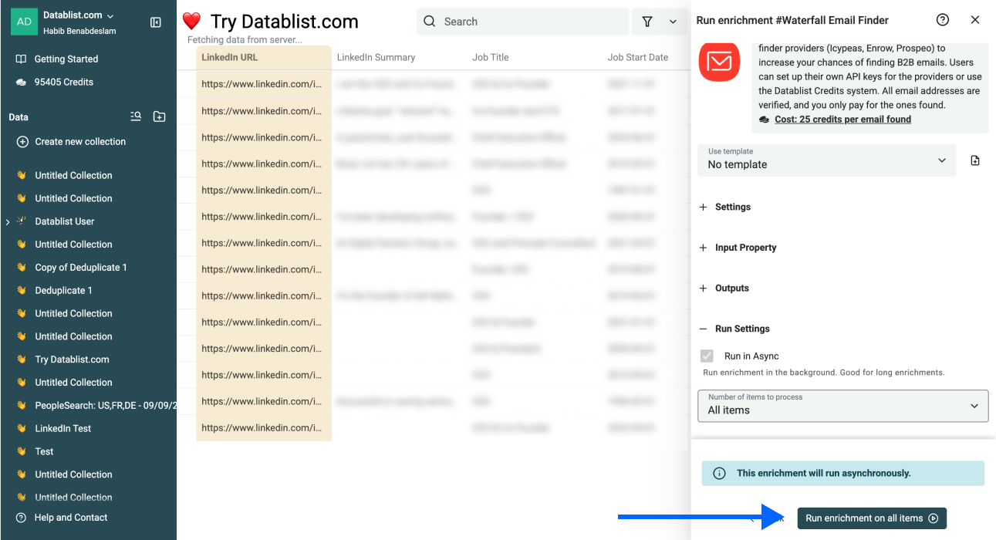
Task: Open the Use template dropdown
Action: [826, 160]
